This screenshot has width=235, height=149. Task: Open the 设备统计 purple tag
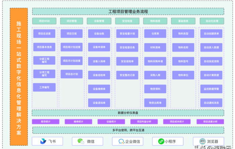tap(111, 122)
